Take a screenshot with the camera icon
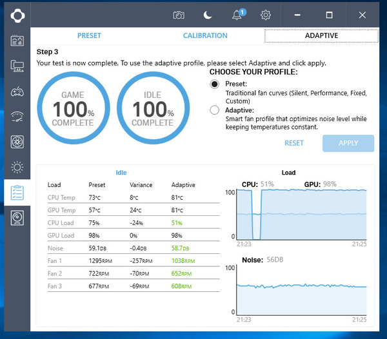This screenshot has height=339, width=387. (x=179, y=15)
